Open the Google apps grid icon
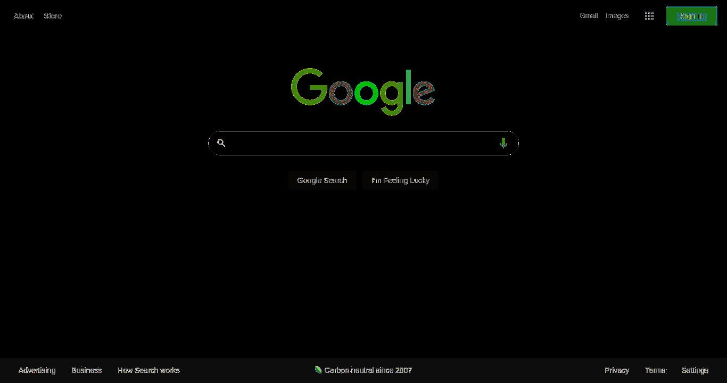 pyautogui.click(x=649, y=16)
